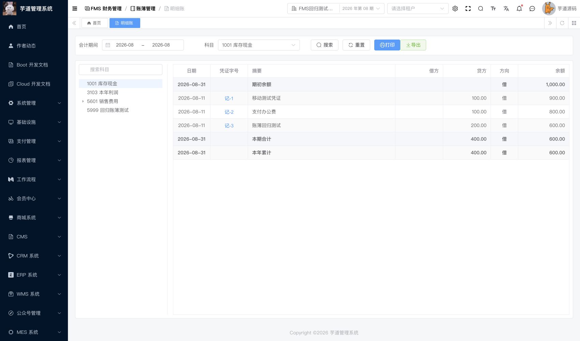Click the 本年累计 row label
Screen dimensions: 580x341
262,153
